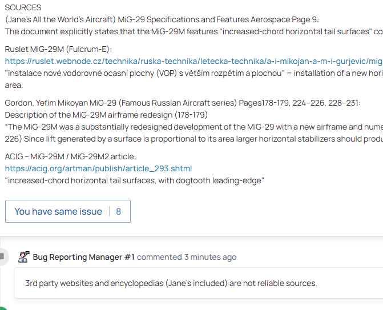
Task: Click the line beginning 'The document explicitly states'
Action: pyautogui.click(x=194, y=31)
